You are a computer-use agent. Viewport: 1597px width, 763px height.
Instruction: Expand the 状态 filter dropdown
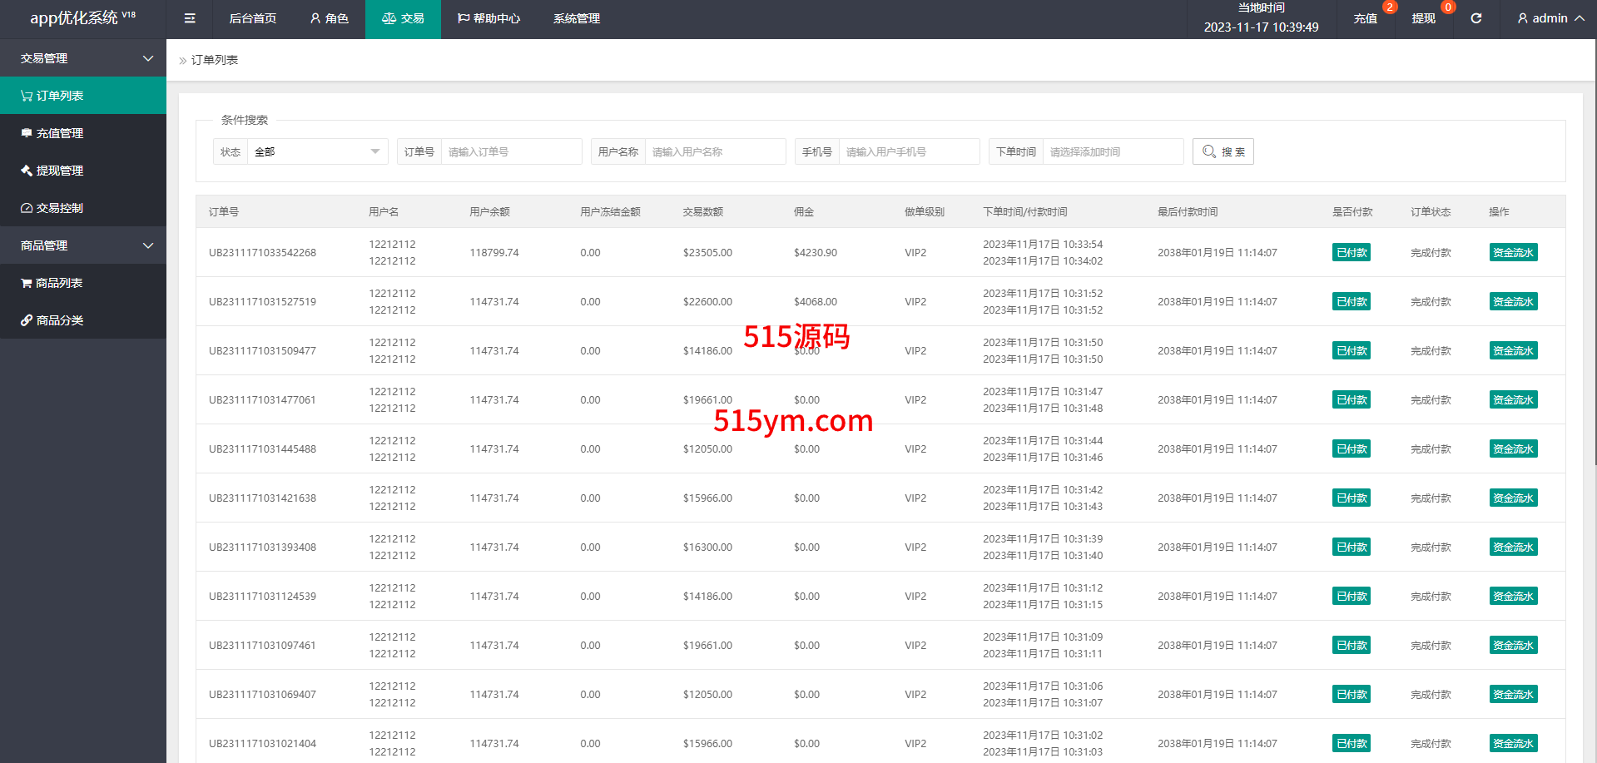coord(316,151)
